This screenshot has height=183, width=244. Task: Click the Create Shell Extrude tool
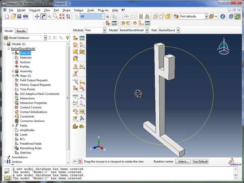pos(82,45)
